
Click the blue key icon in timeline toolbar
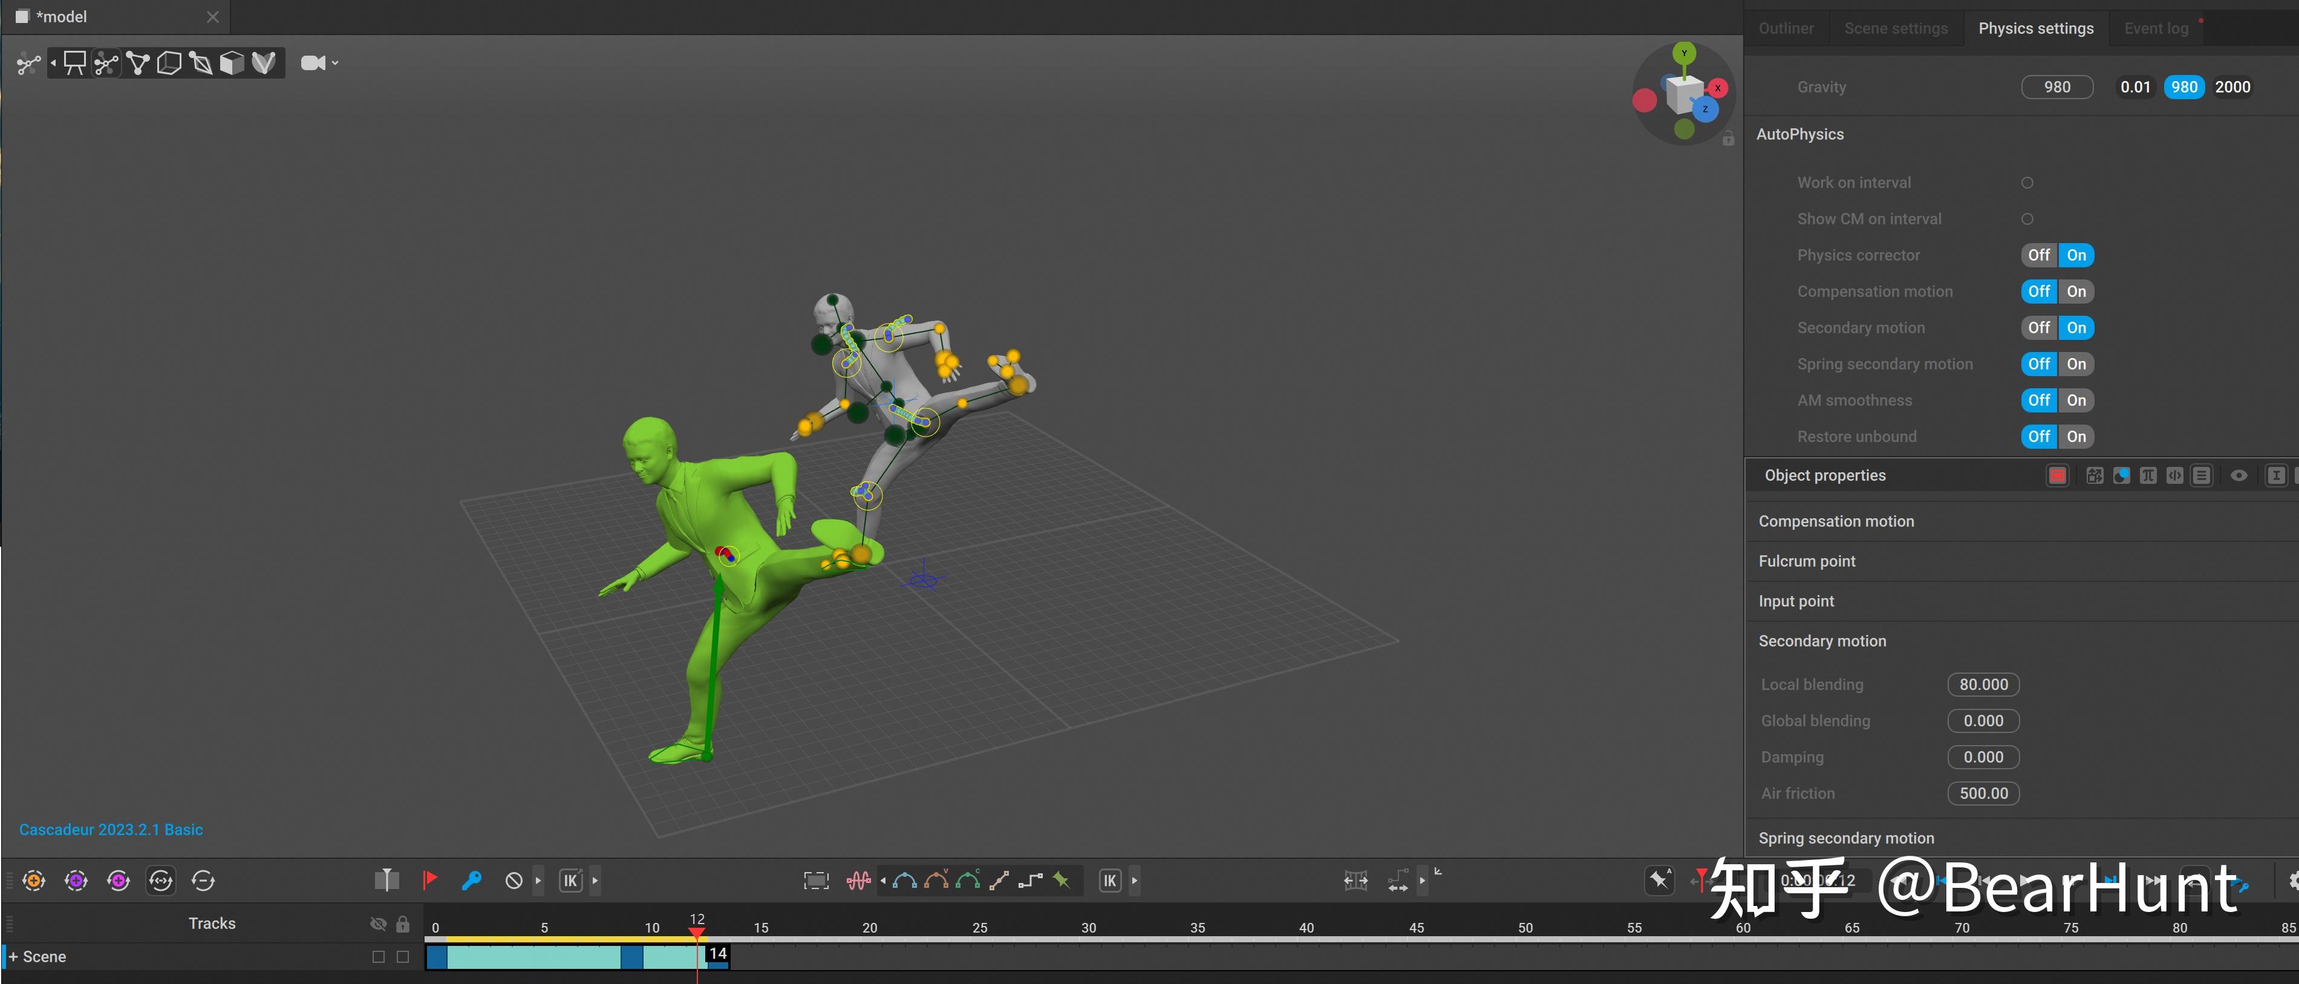tap(471, 881)
